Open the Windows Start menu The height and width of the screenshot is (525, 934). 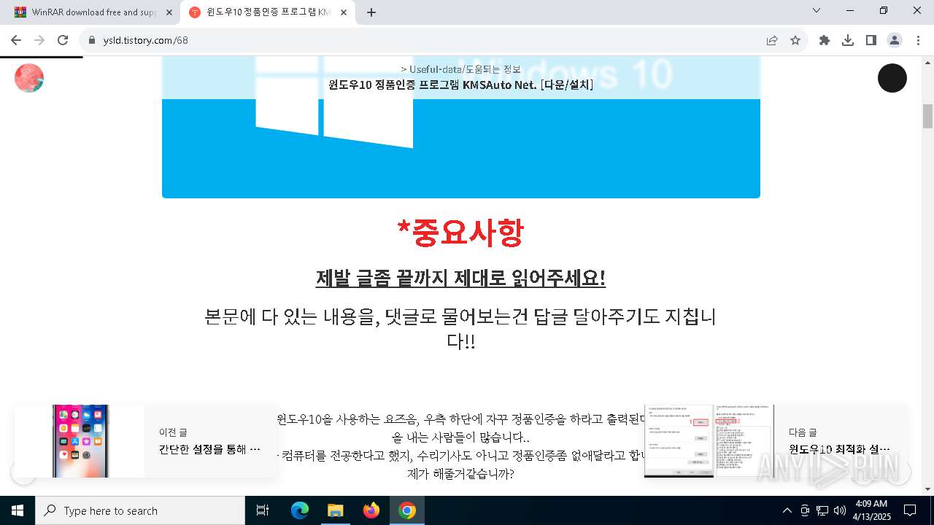(x=18, y=510)
